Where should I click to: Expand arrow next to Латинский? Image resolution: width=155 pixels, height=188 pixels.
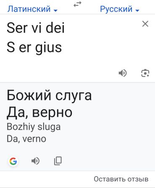point(55,10)
